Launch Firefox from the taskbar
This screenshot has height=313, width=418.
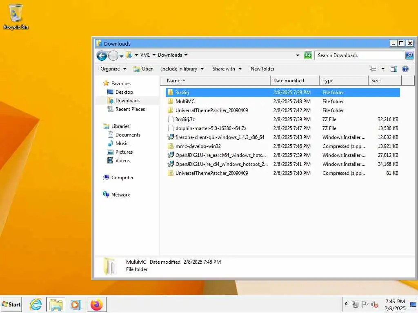[96, 304]
